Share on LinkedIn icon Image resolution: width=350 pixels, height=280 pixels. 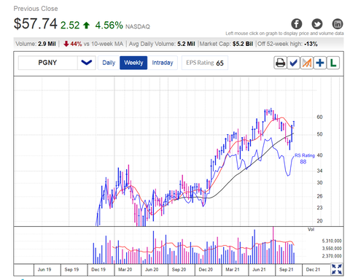[338, 24]
